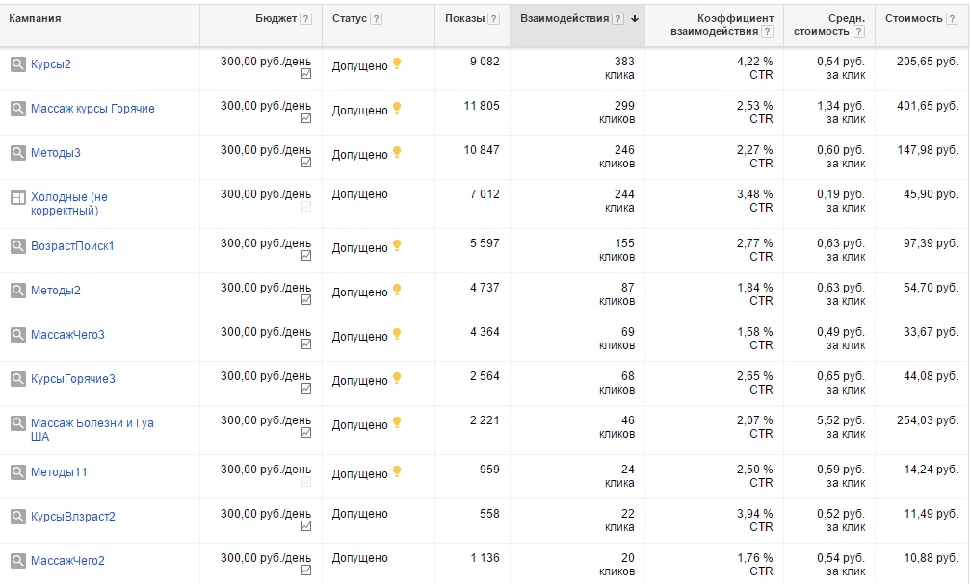Viewport: 971px width, 584px height.
Task: Click the help icon beside Стоимость header
Action: click(952, 19)
